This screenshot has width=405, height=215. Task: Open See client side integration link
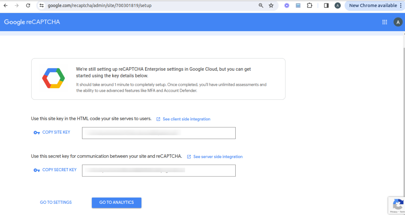coord(186,119)
